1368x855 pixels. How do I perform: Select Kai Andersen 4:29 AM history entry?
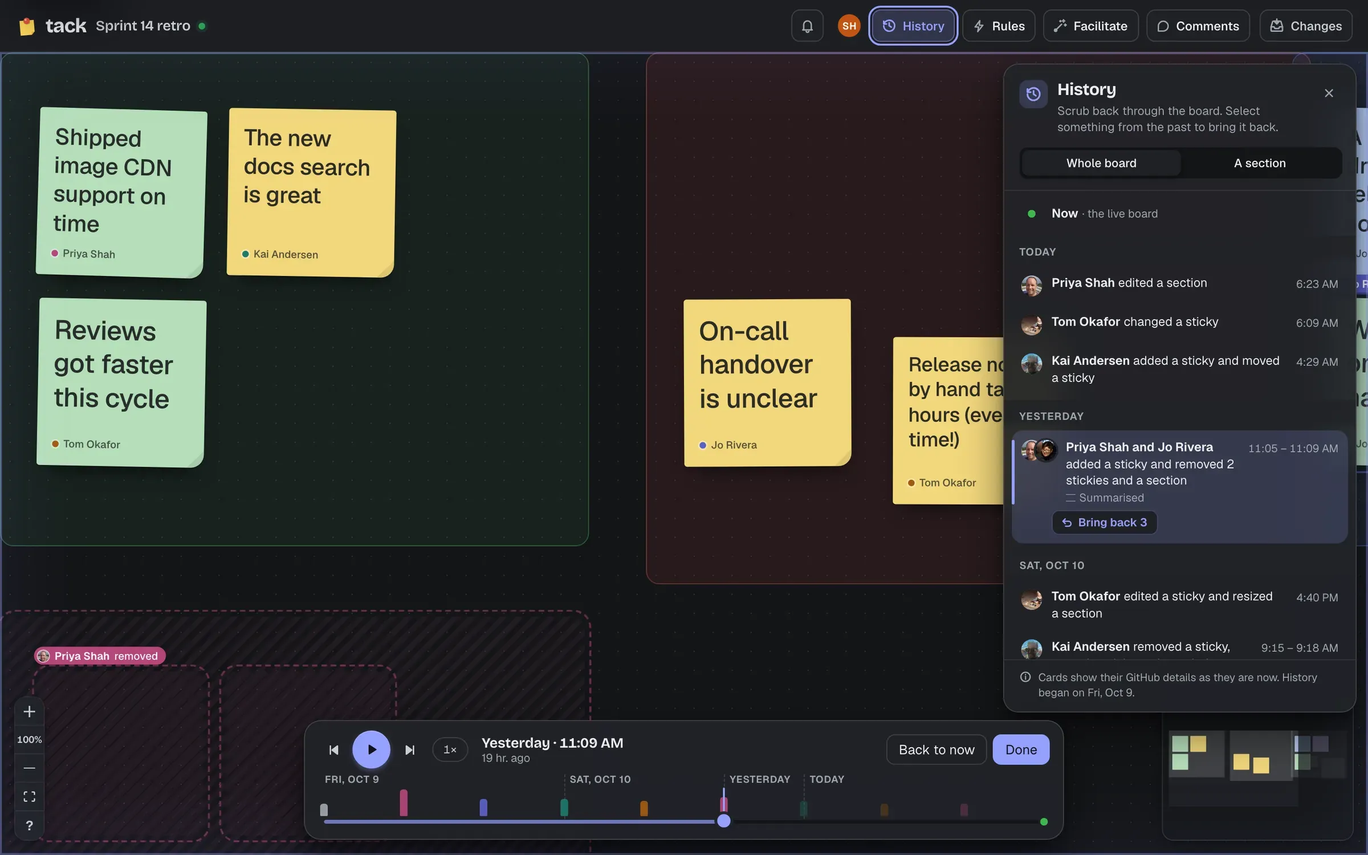pos(1179,369)
